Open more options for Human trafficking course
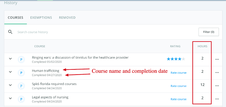Screen dimensions: 226x107 point(217,73)
